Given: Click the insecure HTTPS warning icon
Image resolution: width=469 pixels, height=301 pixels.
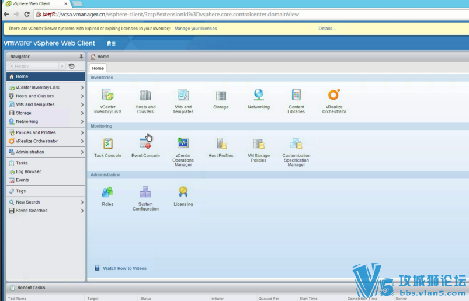Looking at the screenshot, I should click(x=39, y=15).
